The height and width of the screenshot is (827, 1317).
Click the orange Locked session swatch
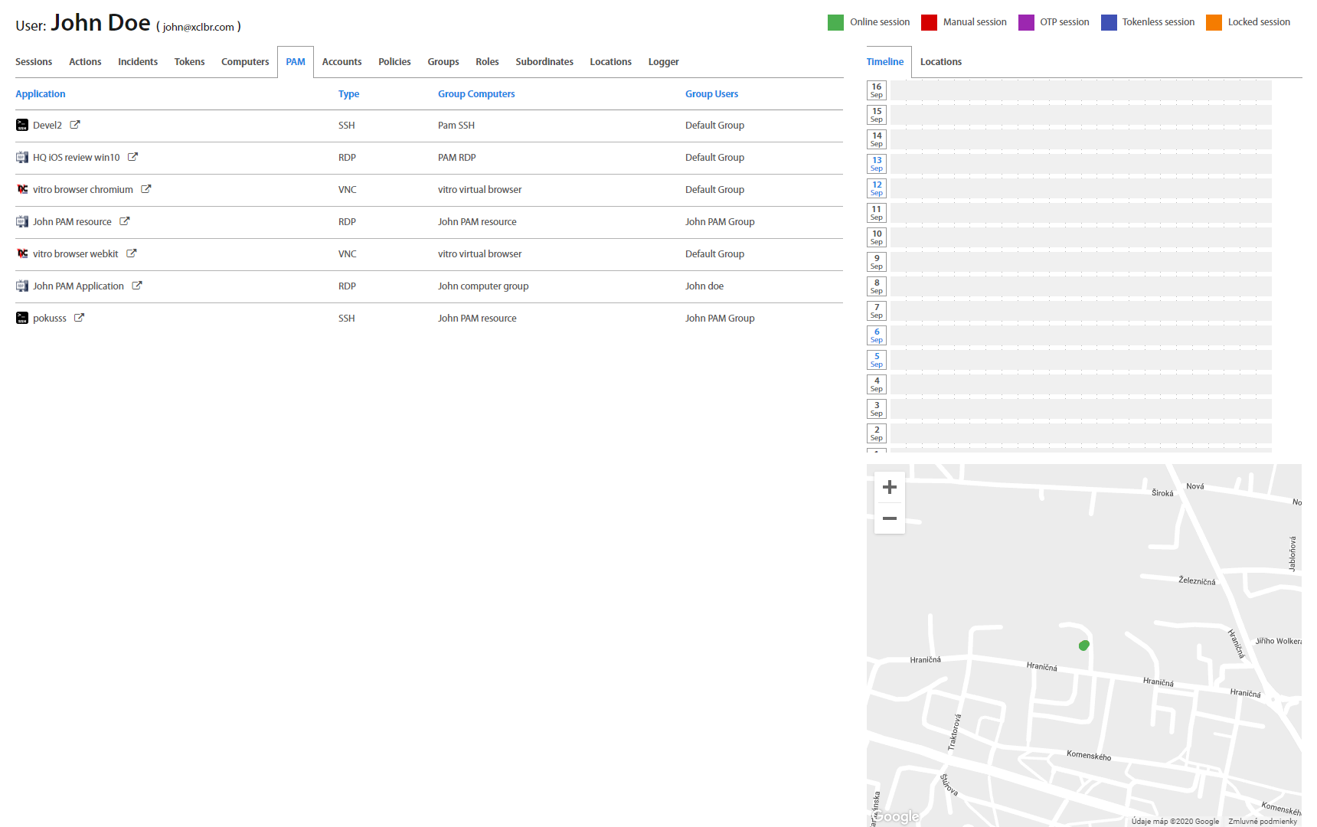(1214, 22)
